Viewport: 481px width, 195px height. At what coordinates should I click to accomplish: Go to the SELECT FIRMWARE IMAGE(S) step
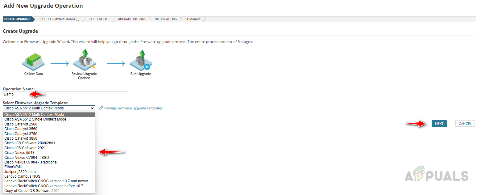point(59,19)
